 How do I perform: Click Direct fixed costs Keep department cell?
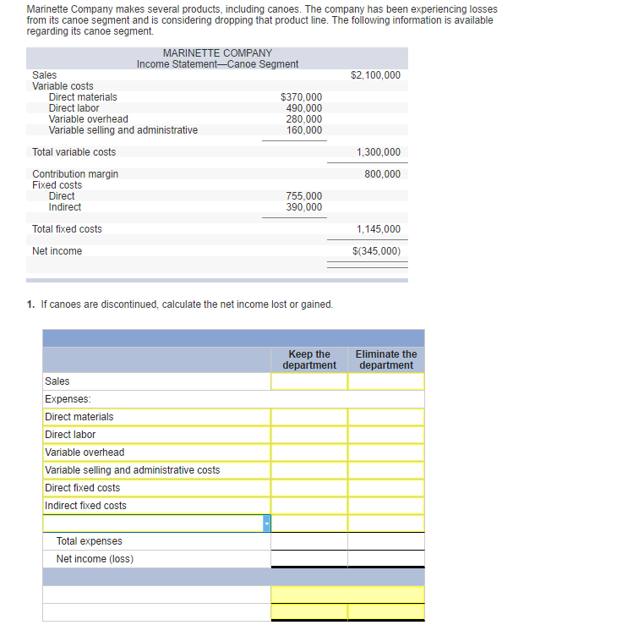pos(309,488)
